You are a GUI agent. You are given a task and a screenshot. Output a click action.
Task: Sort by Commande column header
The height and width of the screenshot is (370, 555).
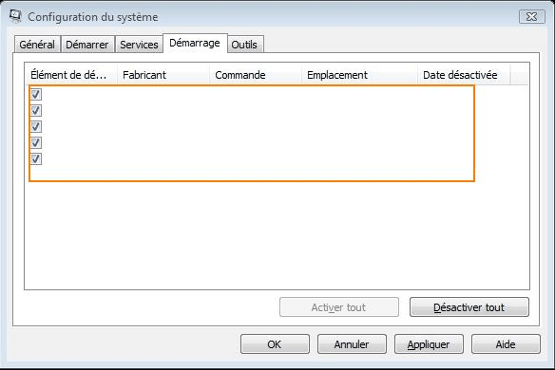coord(256,75)
